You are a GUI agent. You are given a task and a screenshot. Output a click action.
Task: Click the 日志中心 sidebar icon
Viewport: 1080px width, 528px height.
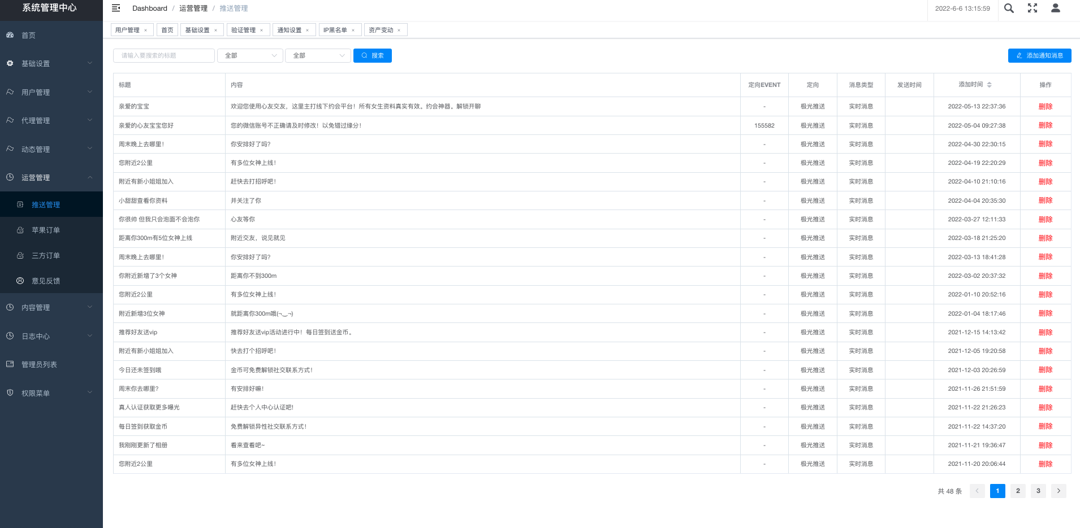[10, 336]
